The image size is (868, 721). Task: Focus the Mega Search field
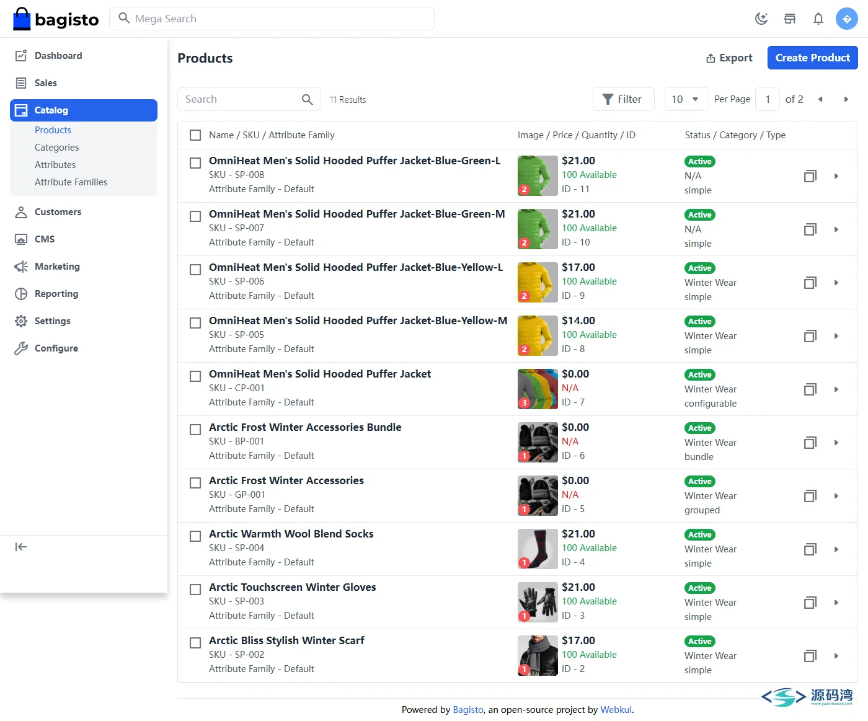click(272, 19)
